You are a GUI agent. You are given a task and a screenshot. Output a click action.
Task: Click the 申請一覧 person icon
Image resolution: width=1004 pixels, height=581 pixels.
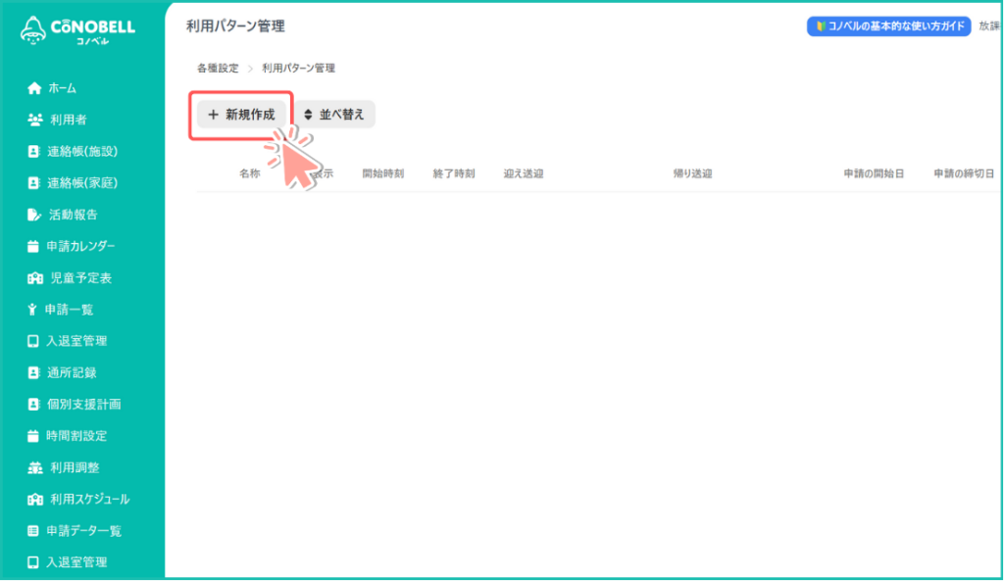click(x=34, y=310)
